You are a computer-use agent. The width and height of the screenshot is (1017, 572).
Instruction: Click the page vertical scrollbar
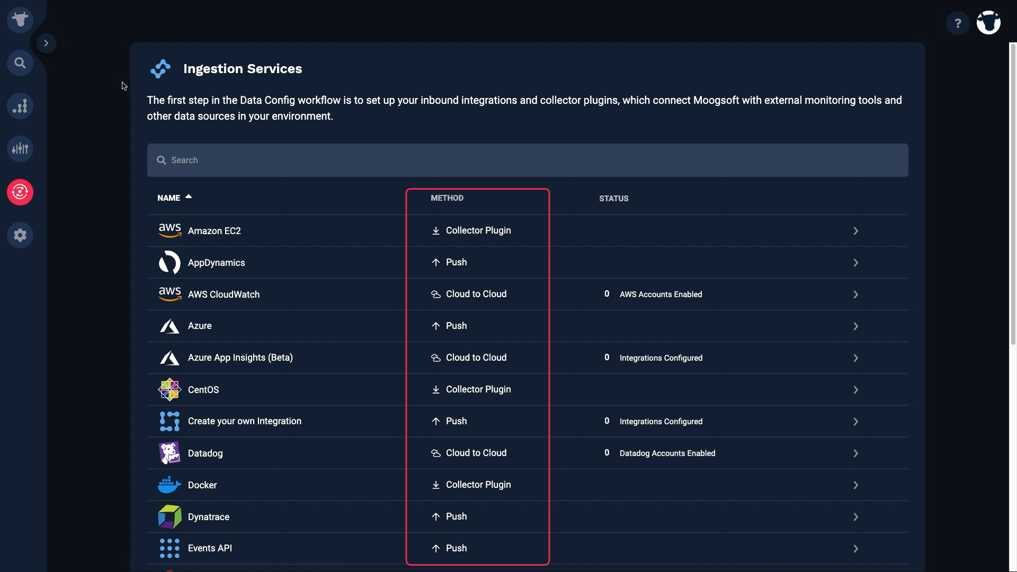[1013, 194]
